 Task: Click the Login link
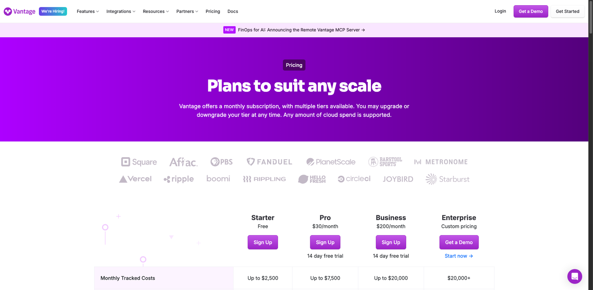(x=500, y=11)
